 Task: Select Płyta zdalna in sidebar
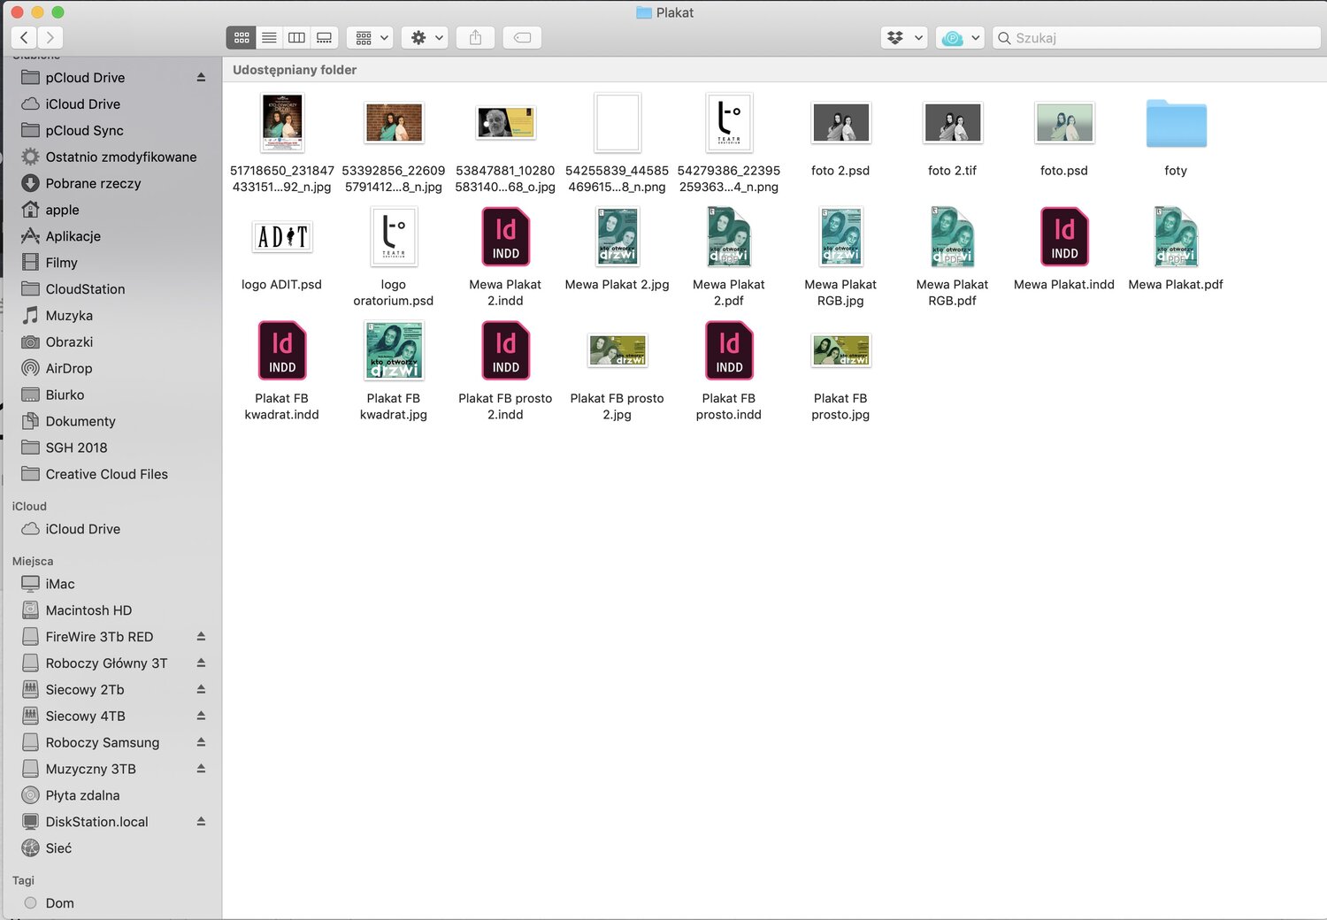point(82,796)
